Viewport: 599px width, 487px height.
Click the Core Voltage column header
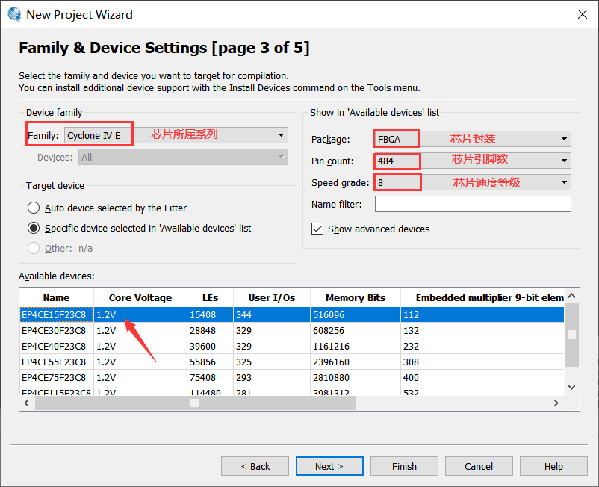coord(140,297)
